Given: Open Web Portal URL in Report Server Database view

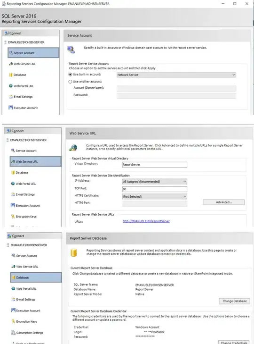Looking at the screenshot, I should (24, 289).
